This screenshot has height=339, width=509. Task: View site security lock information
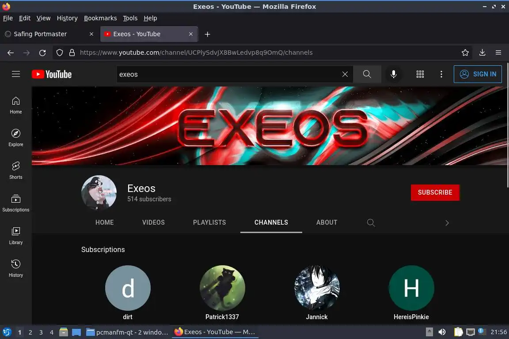click(72, 53)
